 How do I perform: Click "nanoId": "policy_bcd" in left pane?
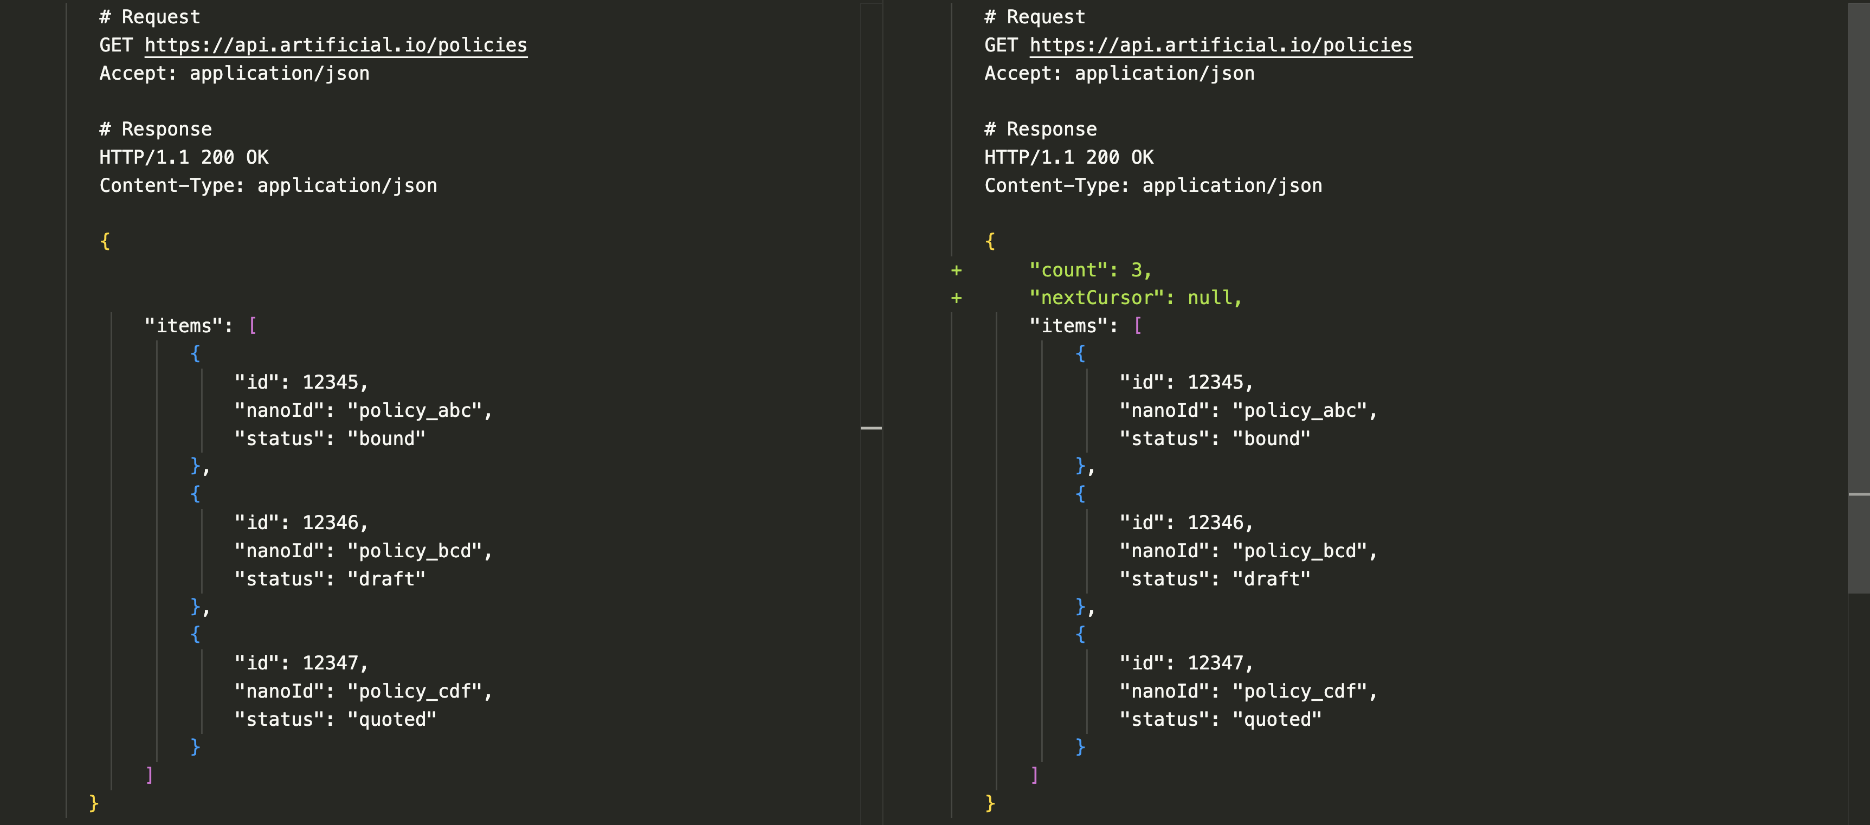click(x=363, y=551)
